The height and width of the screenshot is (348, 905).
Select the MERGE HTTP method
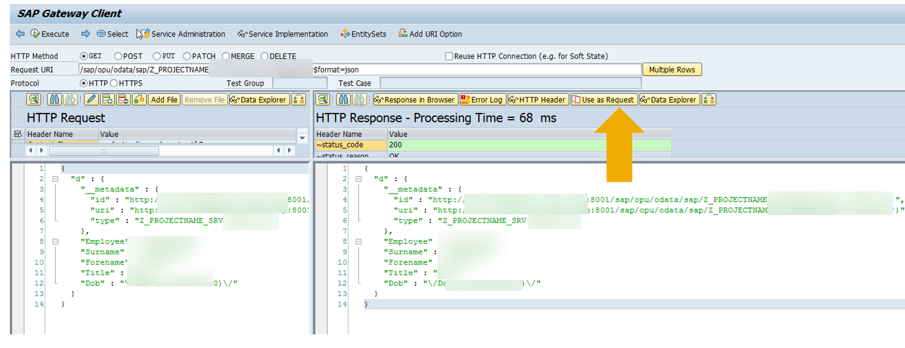pyautogui.click(x=226, y=56)
